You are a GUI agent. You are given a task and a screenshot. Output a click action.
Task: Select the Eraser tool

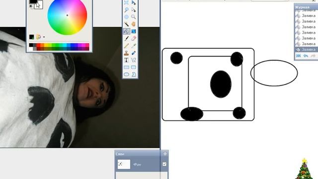[134, 38]
